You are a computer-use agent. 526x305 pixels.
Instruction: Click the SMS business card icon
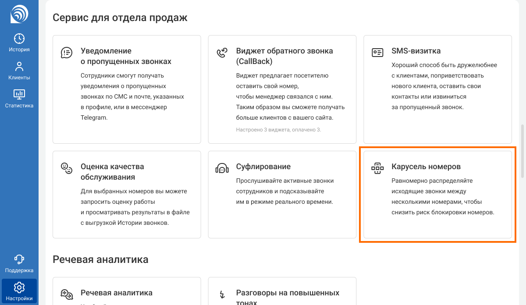(377, 53)
